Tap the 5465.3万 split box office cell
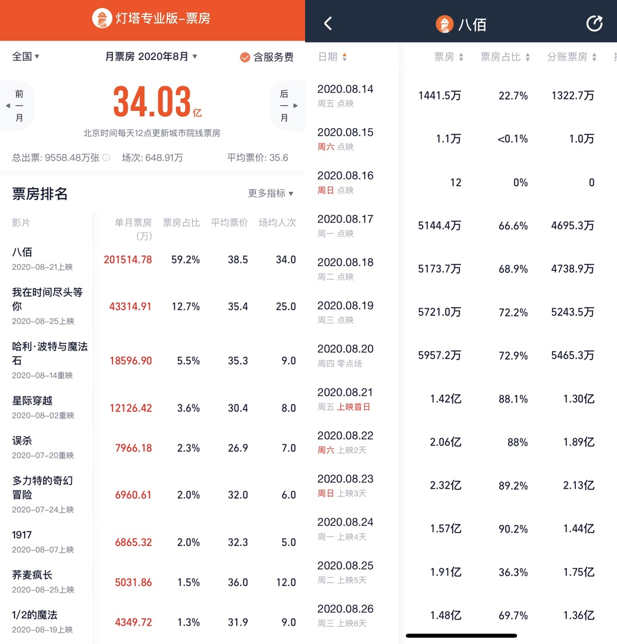This screenshot has height=644, width=617. point(572,355)
